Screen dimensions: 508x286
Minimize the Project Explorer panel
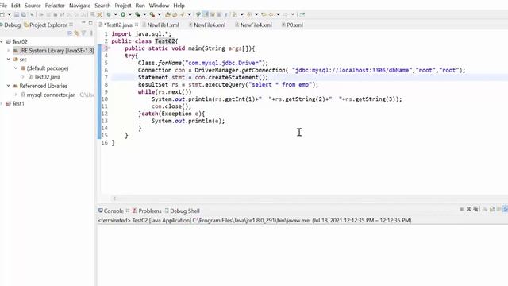[x=83, y=23]
